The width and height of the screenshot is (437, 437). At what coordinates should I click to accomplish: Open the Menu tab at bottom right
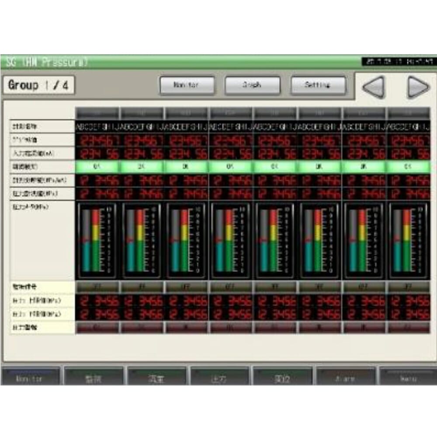(408, 378)
